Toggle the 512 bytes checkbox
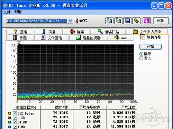Image resolution: width=173 pixels, height=129 pixels. pyautogui.click(x=15, y=113)
